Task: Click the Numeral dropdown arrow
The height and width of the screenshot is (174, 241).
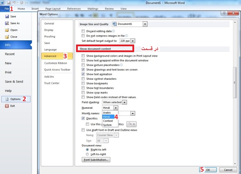Action: [x=116, y=108]
